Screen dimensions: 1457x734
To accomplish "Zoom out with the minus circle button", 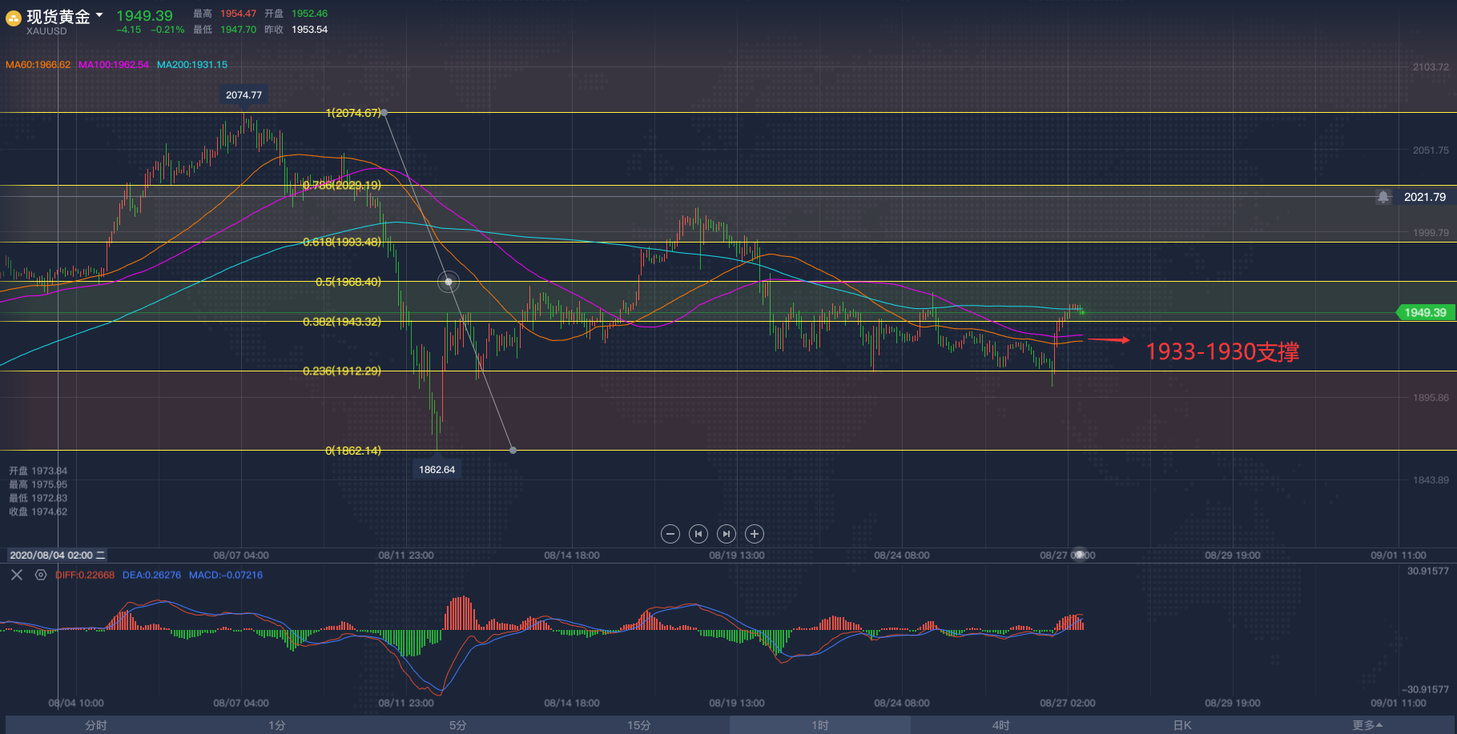I will 670,534.
